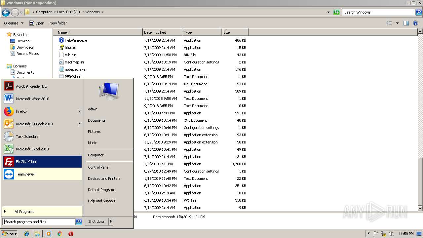Open Shut down options arrow
The image size is (423, 238).
[111, 221]
